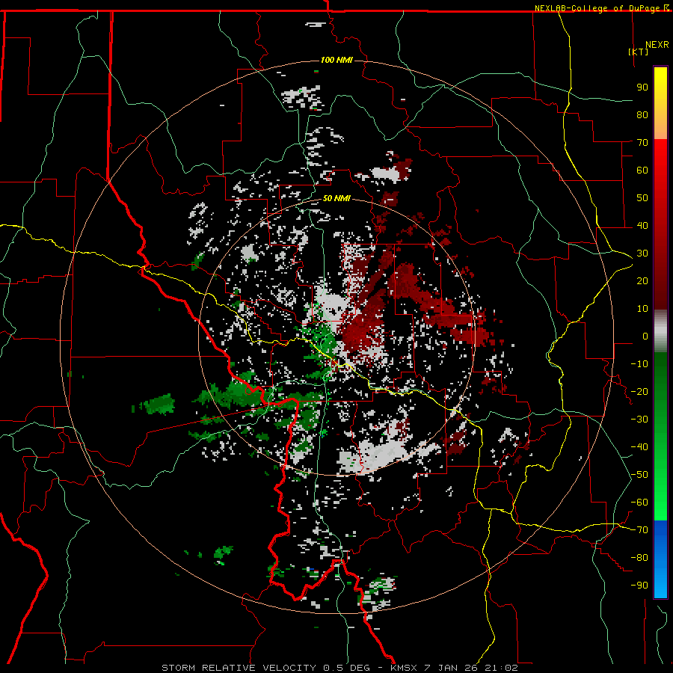Click the positive 90 scale value
This screenshot has width=673, height=673.
click(x=642, y=87)
